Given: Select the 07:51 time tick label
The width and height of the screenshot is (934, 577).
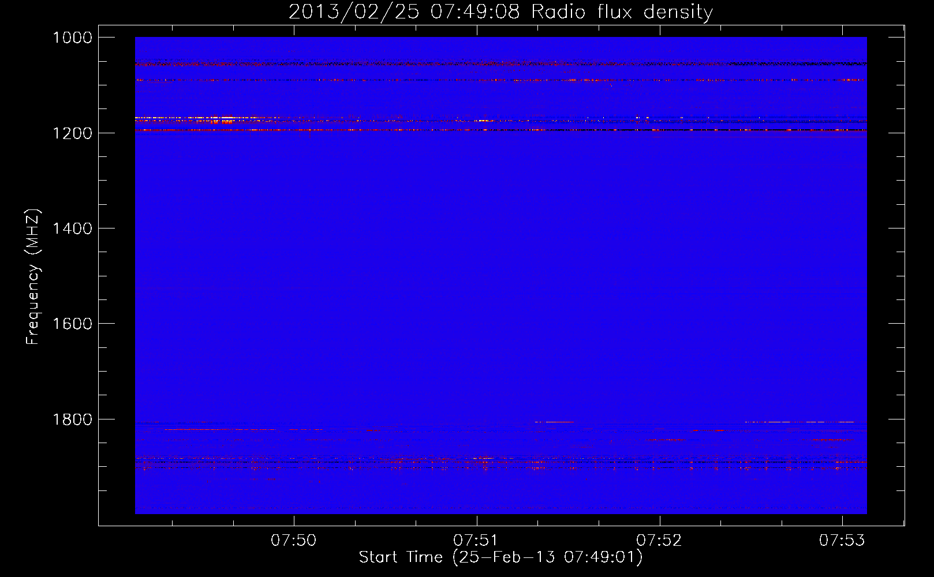Looking at the screenshot, I should 476,540.
